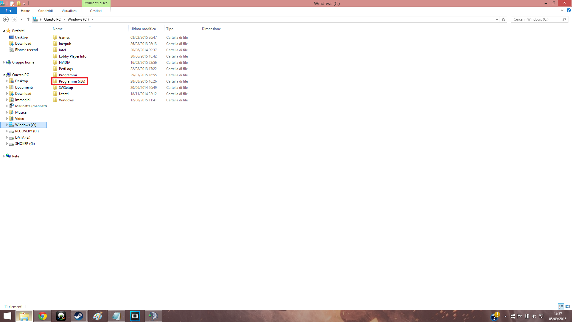This screenshot has height=322, width=572.
Task: Expand the ribbon with the chevron
Action: [x=562, y=10]
